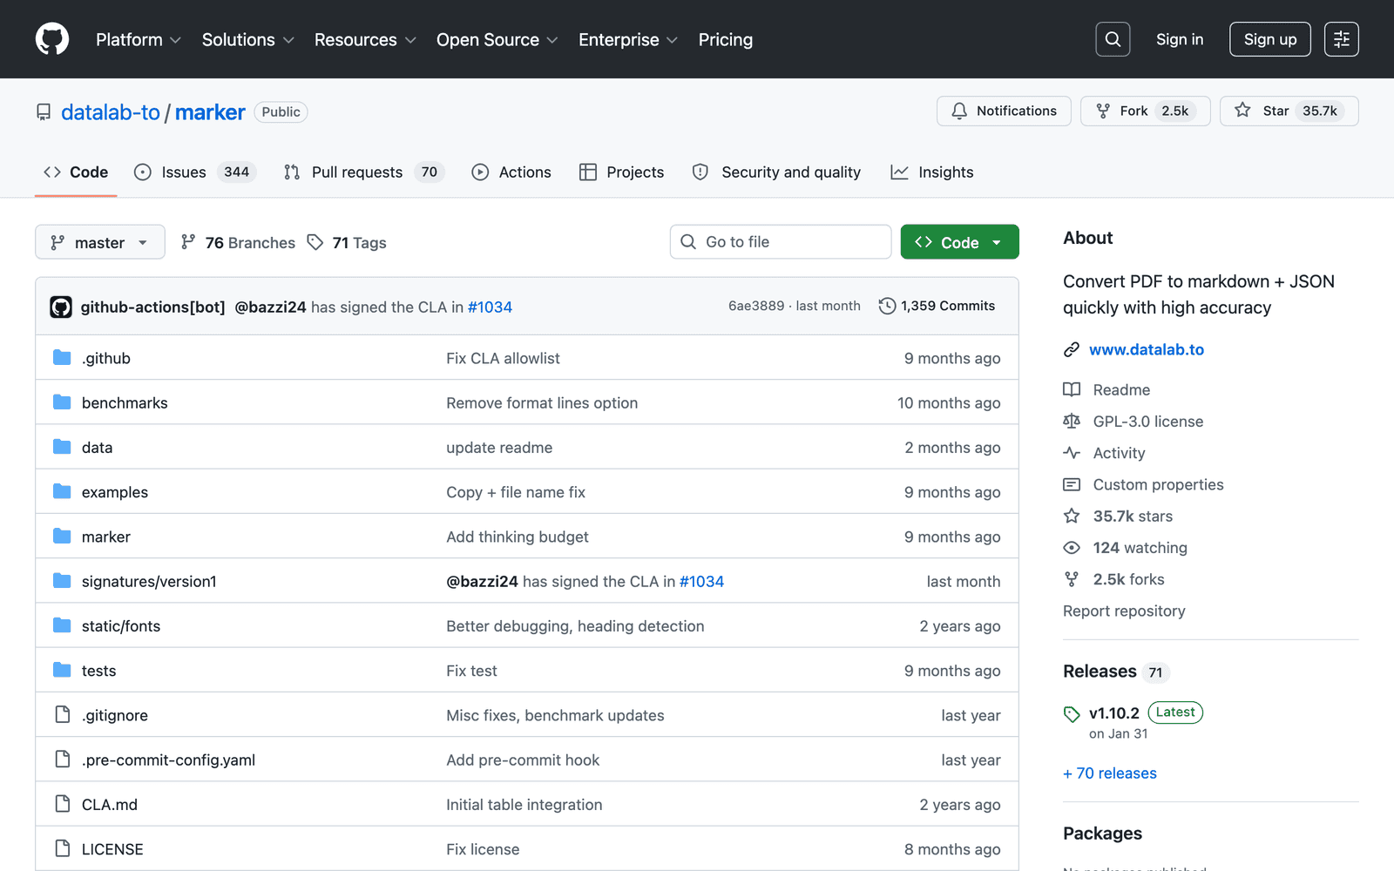The width and height of the screenshot is (1394, 871).
Task: Open the Insights tab
Action: [x=932, y=172]
